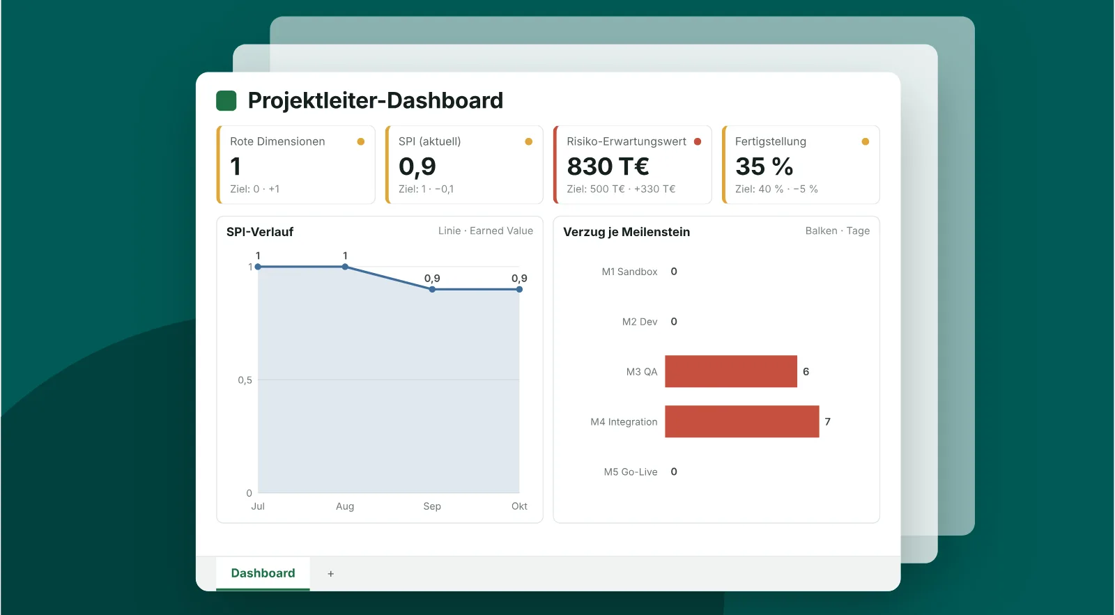
Task: Select the Aug data point on SPI line
Action: pos(345,267)
